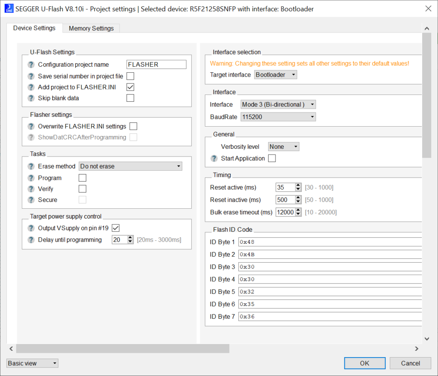Check the Verify task checkbox
Viewport: 438px width, 376px height.
tap(83, 189)
